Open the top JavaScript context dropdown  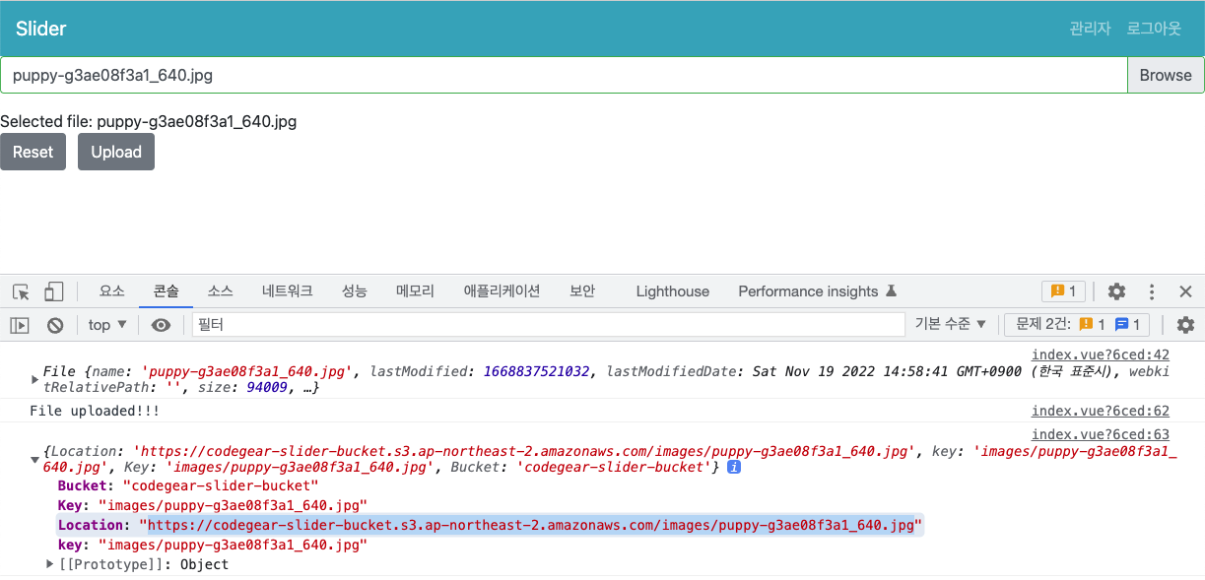107,325
